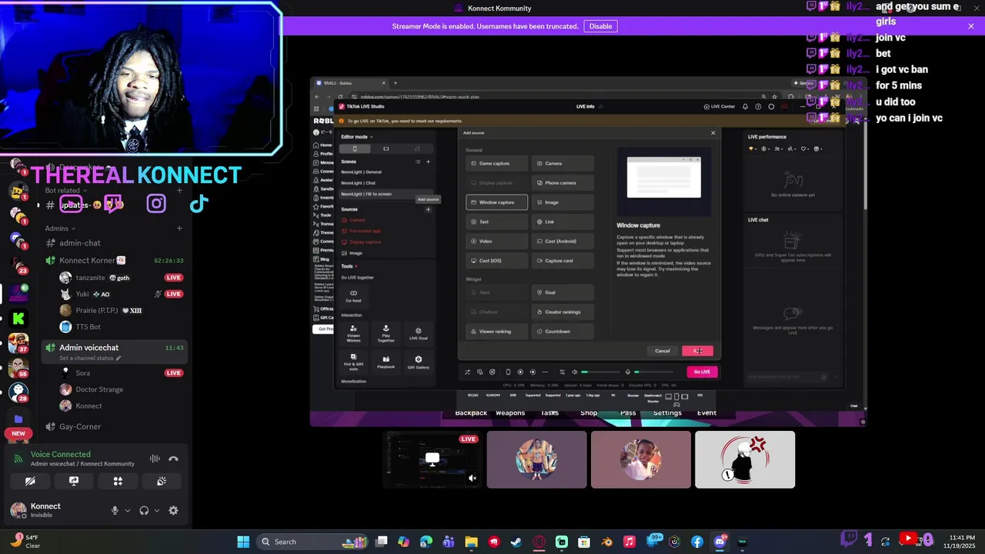The width and height of the screenshot is (985, 554).
Task: Click the Discord screen share button
Action: tap(74, 481)
